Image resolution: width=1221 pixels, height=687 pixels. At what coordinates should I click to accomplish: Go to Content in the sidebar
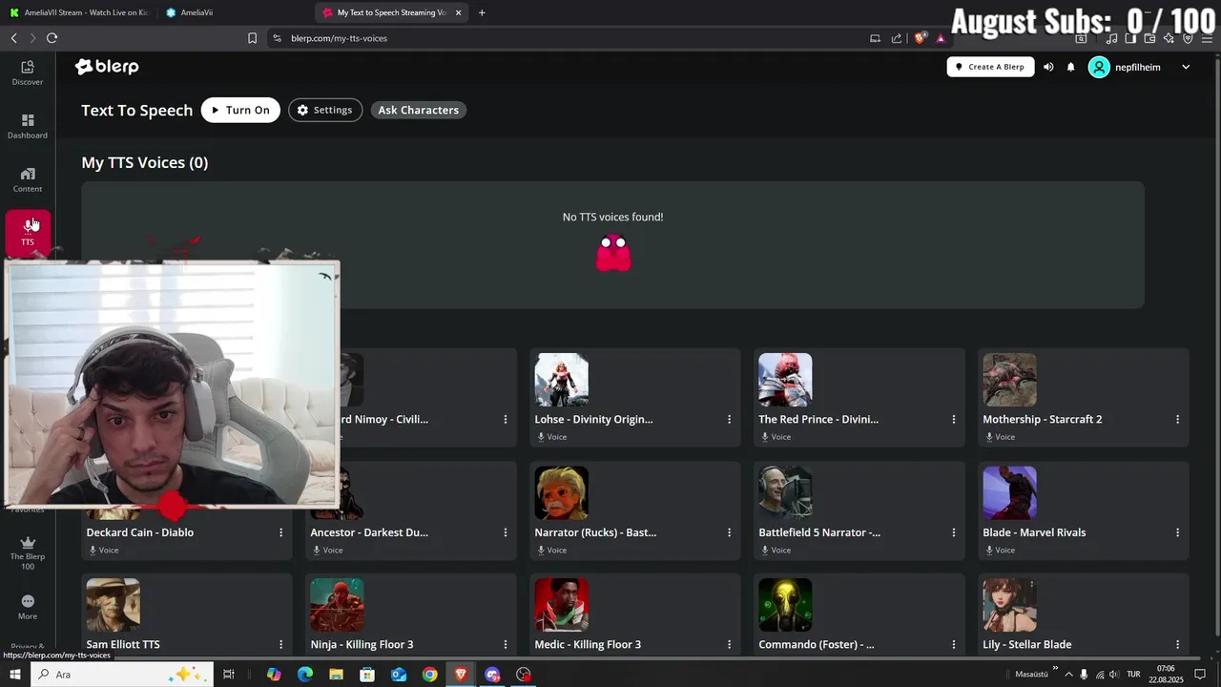click(28, 179)
